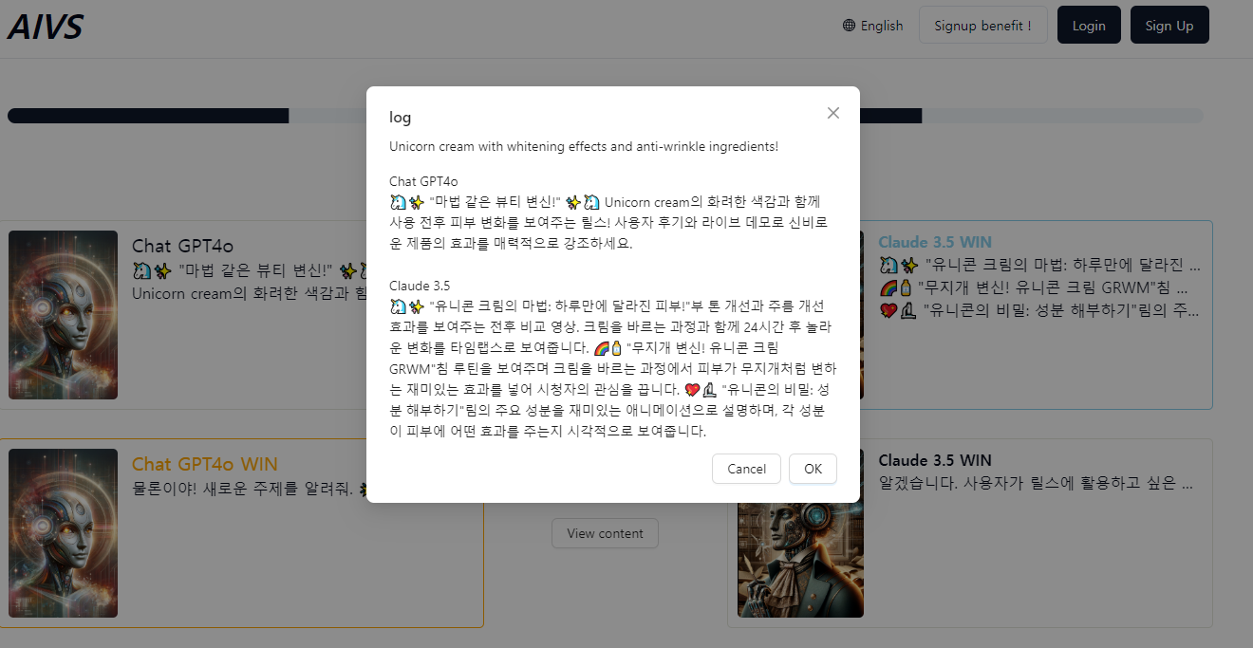Click the Sign Up button
This screenshot has height=648, width=1253.
pos(1169,26)
